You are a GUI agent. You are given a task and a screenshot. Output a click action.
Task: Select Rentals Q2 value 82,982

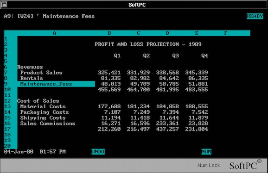tap(140, 78)
